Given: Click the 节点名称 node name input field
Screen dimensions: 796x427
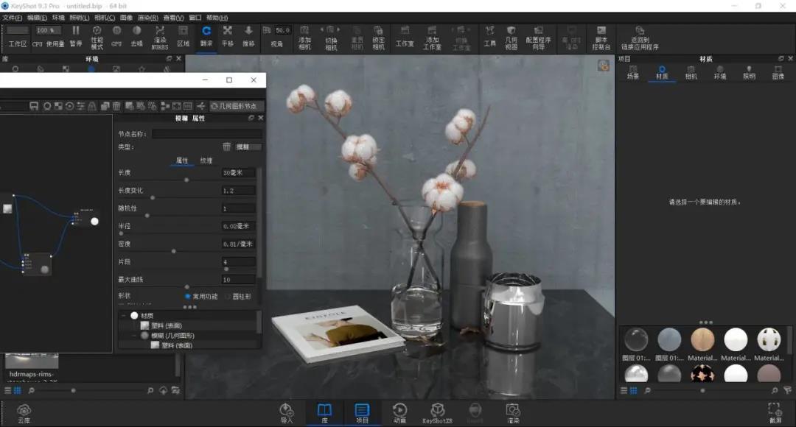Looking at the screenshot, I should point(206,133).
